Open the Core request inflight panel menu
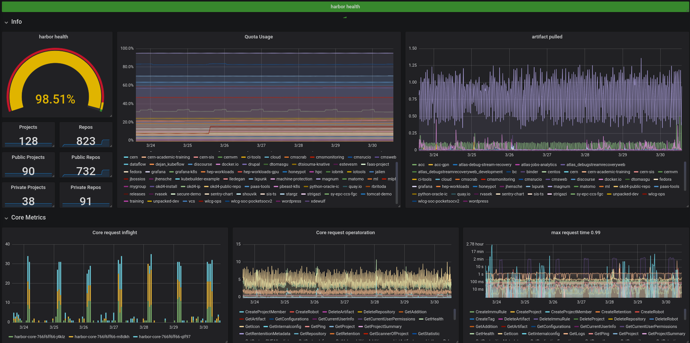 [x=114, y=233]
